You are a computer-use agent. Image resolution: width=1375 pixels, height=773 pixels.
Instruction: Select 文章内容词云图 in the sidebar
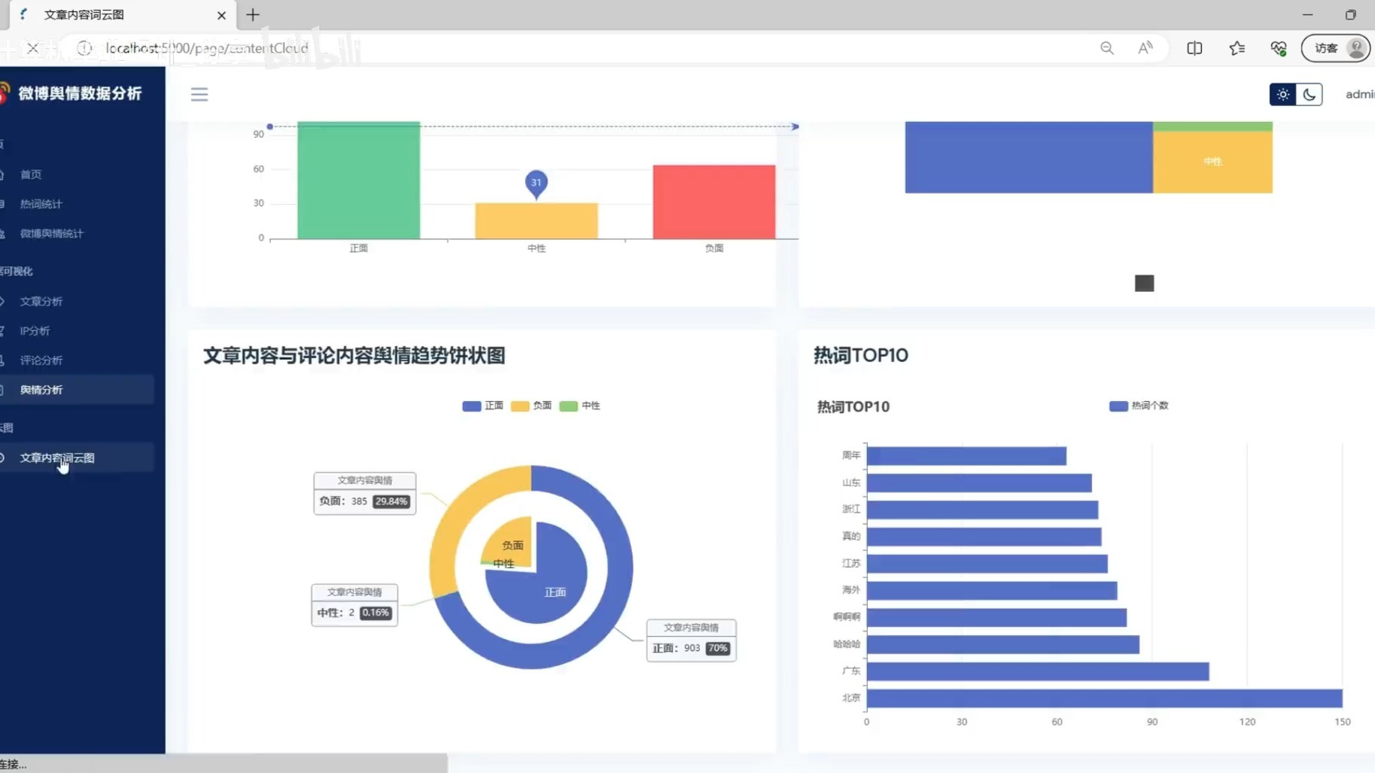[56, 457]
